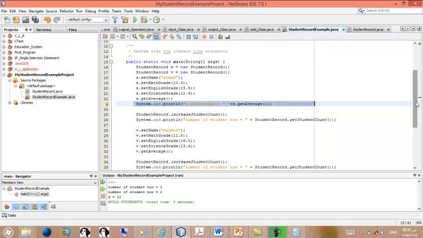The width and height of the screenshot is (423, 238).
Task: Select the JavaOCR project
Action: point(22,63)
